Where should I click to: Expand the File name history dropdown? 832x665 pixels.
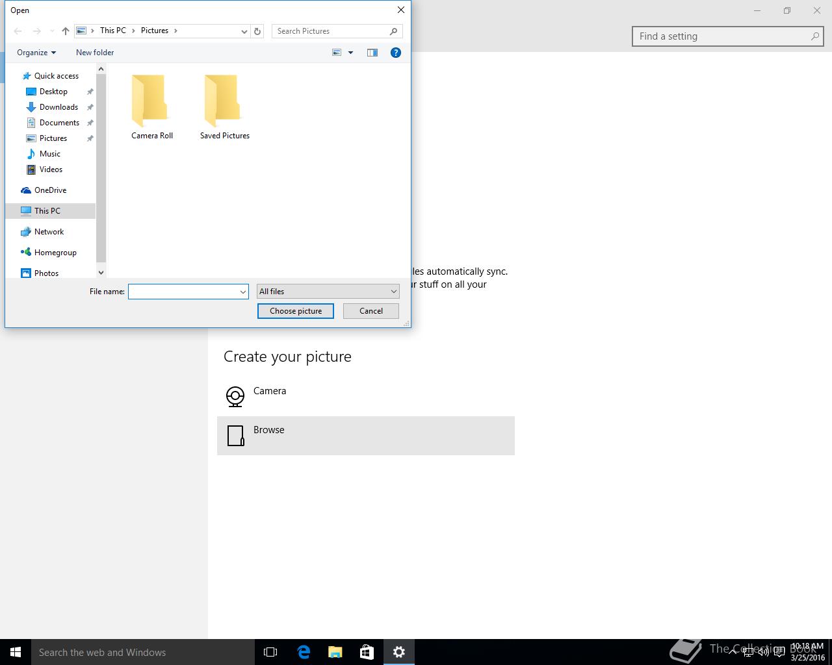[243, 292]
